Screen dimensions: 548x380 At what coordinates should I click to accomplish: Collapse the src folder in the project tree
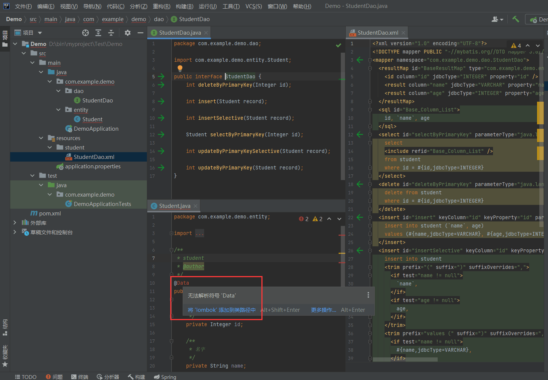[x=24, y=53]
